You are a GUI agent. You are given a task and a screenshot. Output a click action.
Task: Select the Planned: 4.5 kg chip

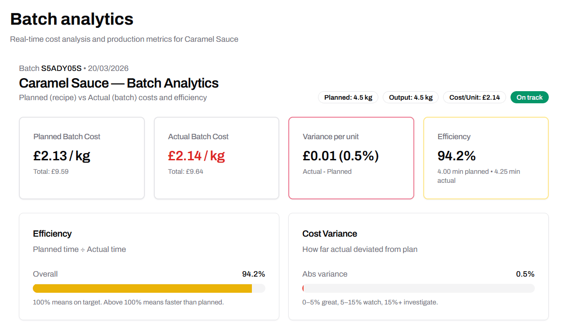pos(348,97)
